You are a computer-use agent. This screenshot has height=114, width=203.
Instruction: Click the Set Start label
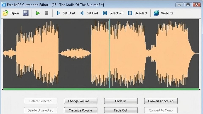(69, 13)
